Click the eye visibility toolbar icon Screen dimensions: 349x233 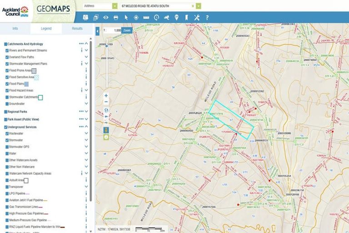[105, 17]
